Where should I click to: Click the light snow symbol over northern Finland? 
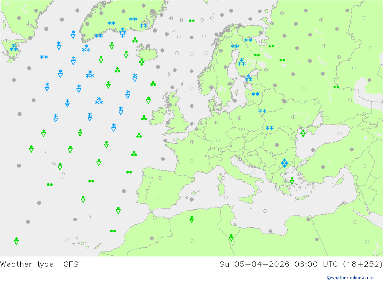(x=248, y=40)
